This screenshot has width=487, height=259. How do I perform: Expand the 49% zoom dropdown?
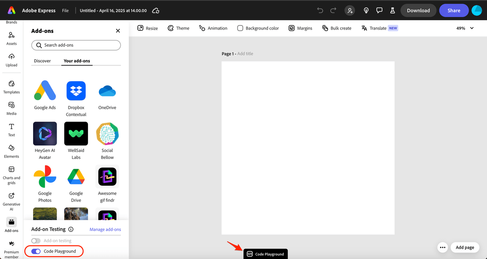point(465,28)
